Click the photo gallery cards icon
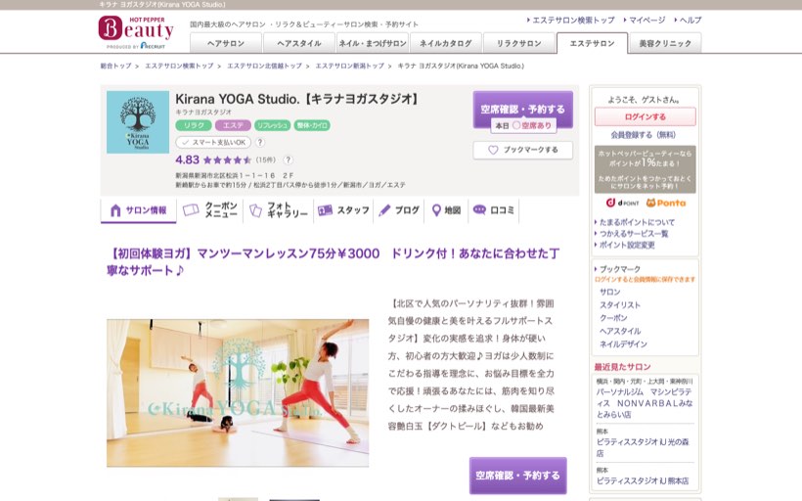The height and width of the screenshot is (501, 802). coord(255,210)
